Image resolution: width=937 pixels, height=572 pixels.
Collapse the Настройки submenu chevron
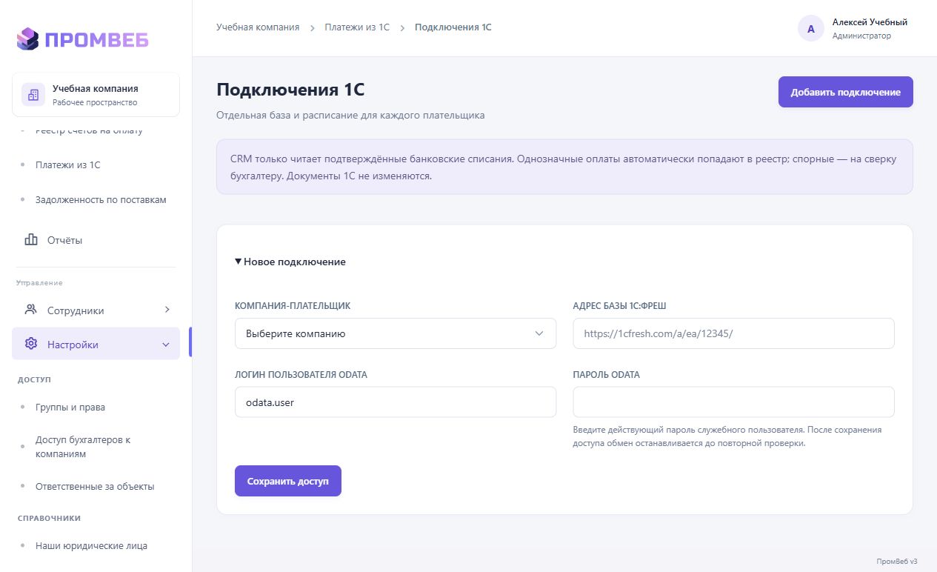[x=166, y=345]
